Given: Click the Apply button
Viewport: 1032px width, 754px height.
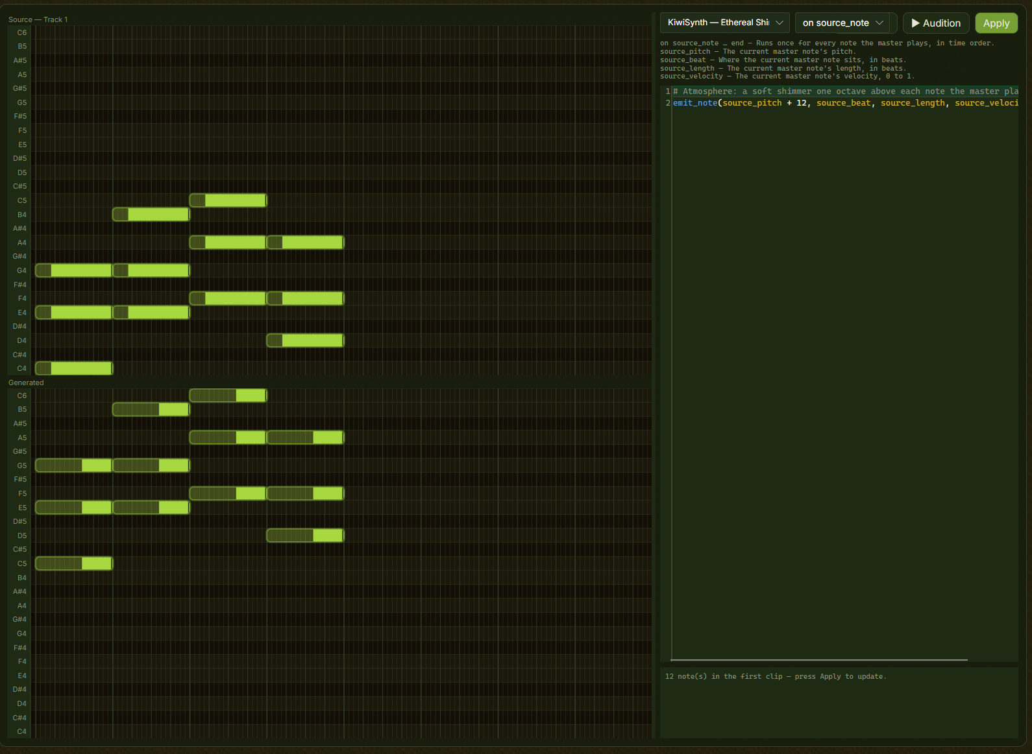Looking at the screenshot, I should tap(996, 23).
